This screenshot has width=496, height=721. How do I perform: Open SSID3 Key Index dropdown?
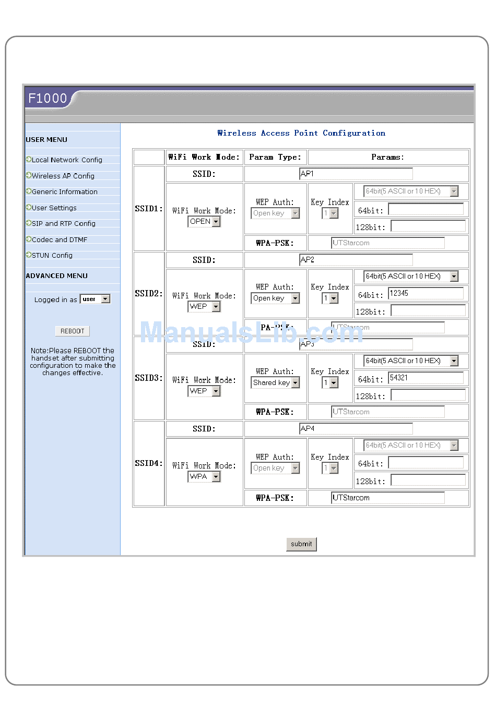330,383
